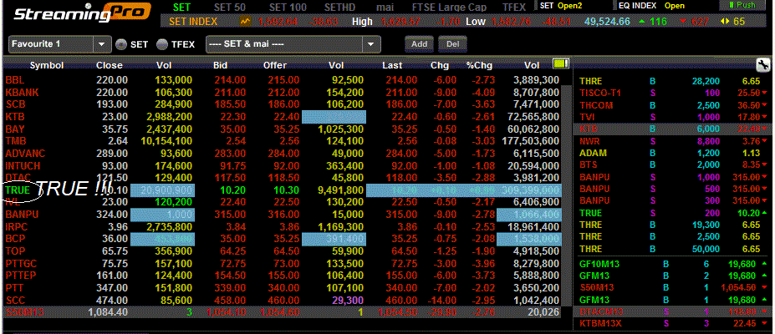Image resolution: width=775 pixels, height=334 pixels.
Task: Click THCOM in the ticker
Action: 596,105
